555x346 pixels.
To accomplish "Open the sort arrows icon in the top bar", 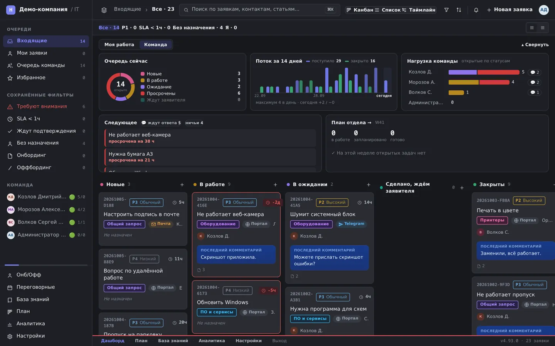I will (459, 10).
